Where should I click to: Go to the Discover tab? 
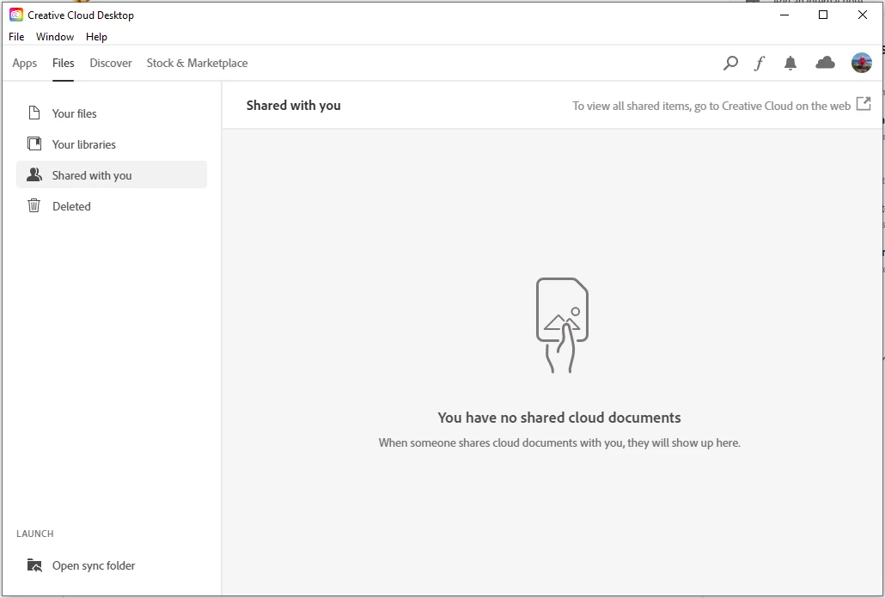(111, 64)
